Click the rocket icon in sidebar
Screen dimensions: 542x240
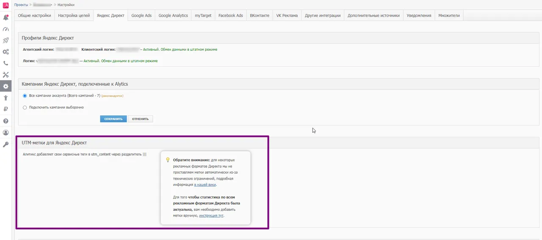[x=6, y=41]
